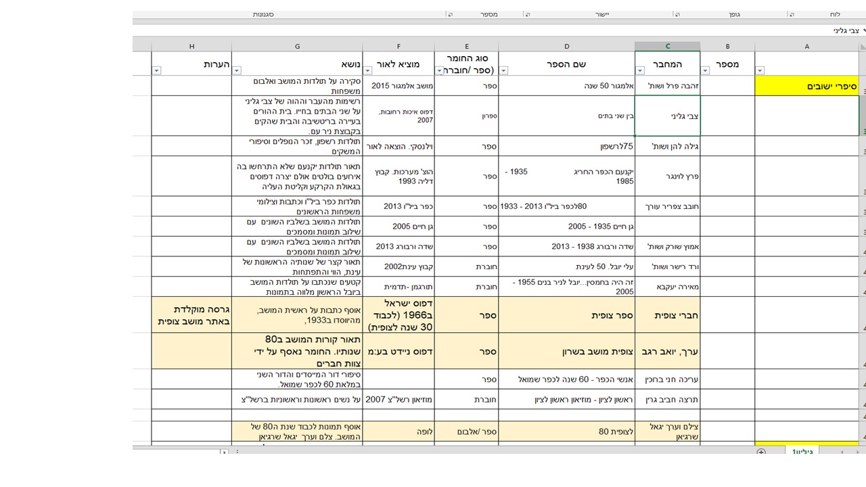Open the מספר column header filter dropdown
Image resolution: width=866 pixels, height=487 pixels.
click(706, 70)
